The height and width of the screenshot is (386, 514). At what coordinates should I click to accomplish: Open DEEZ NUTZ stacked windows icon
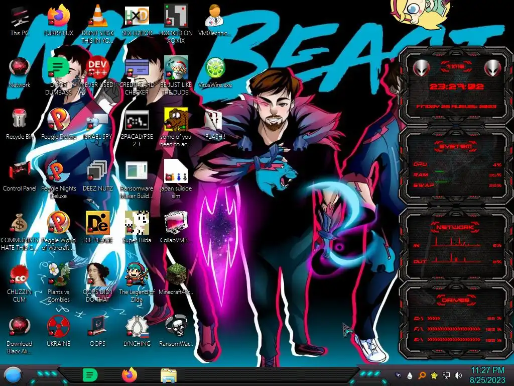tap(98, 171)
